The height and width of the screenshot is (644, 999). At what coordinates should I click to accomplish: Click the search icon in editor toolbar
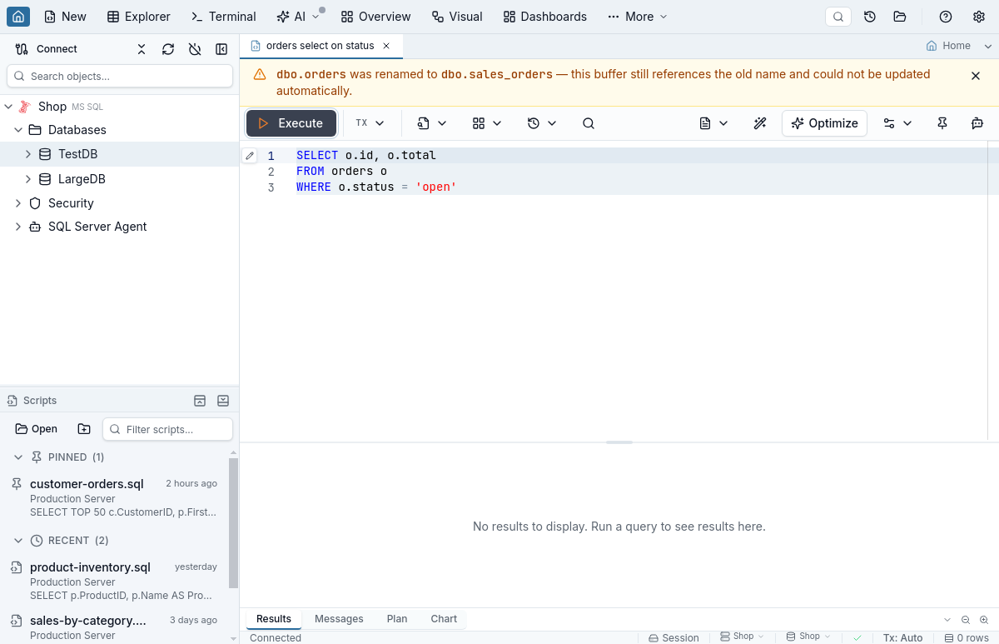(x=589, y=123)
